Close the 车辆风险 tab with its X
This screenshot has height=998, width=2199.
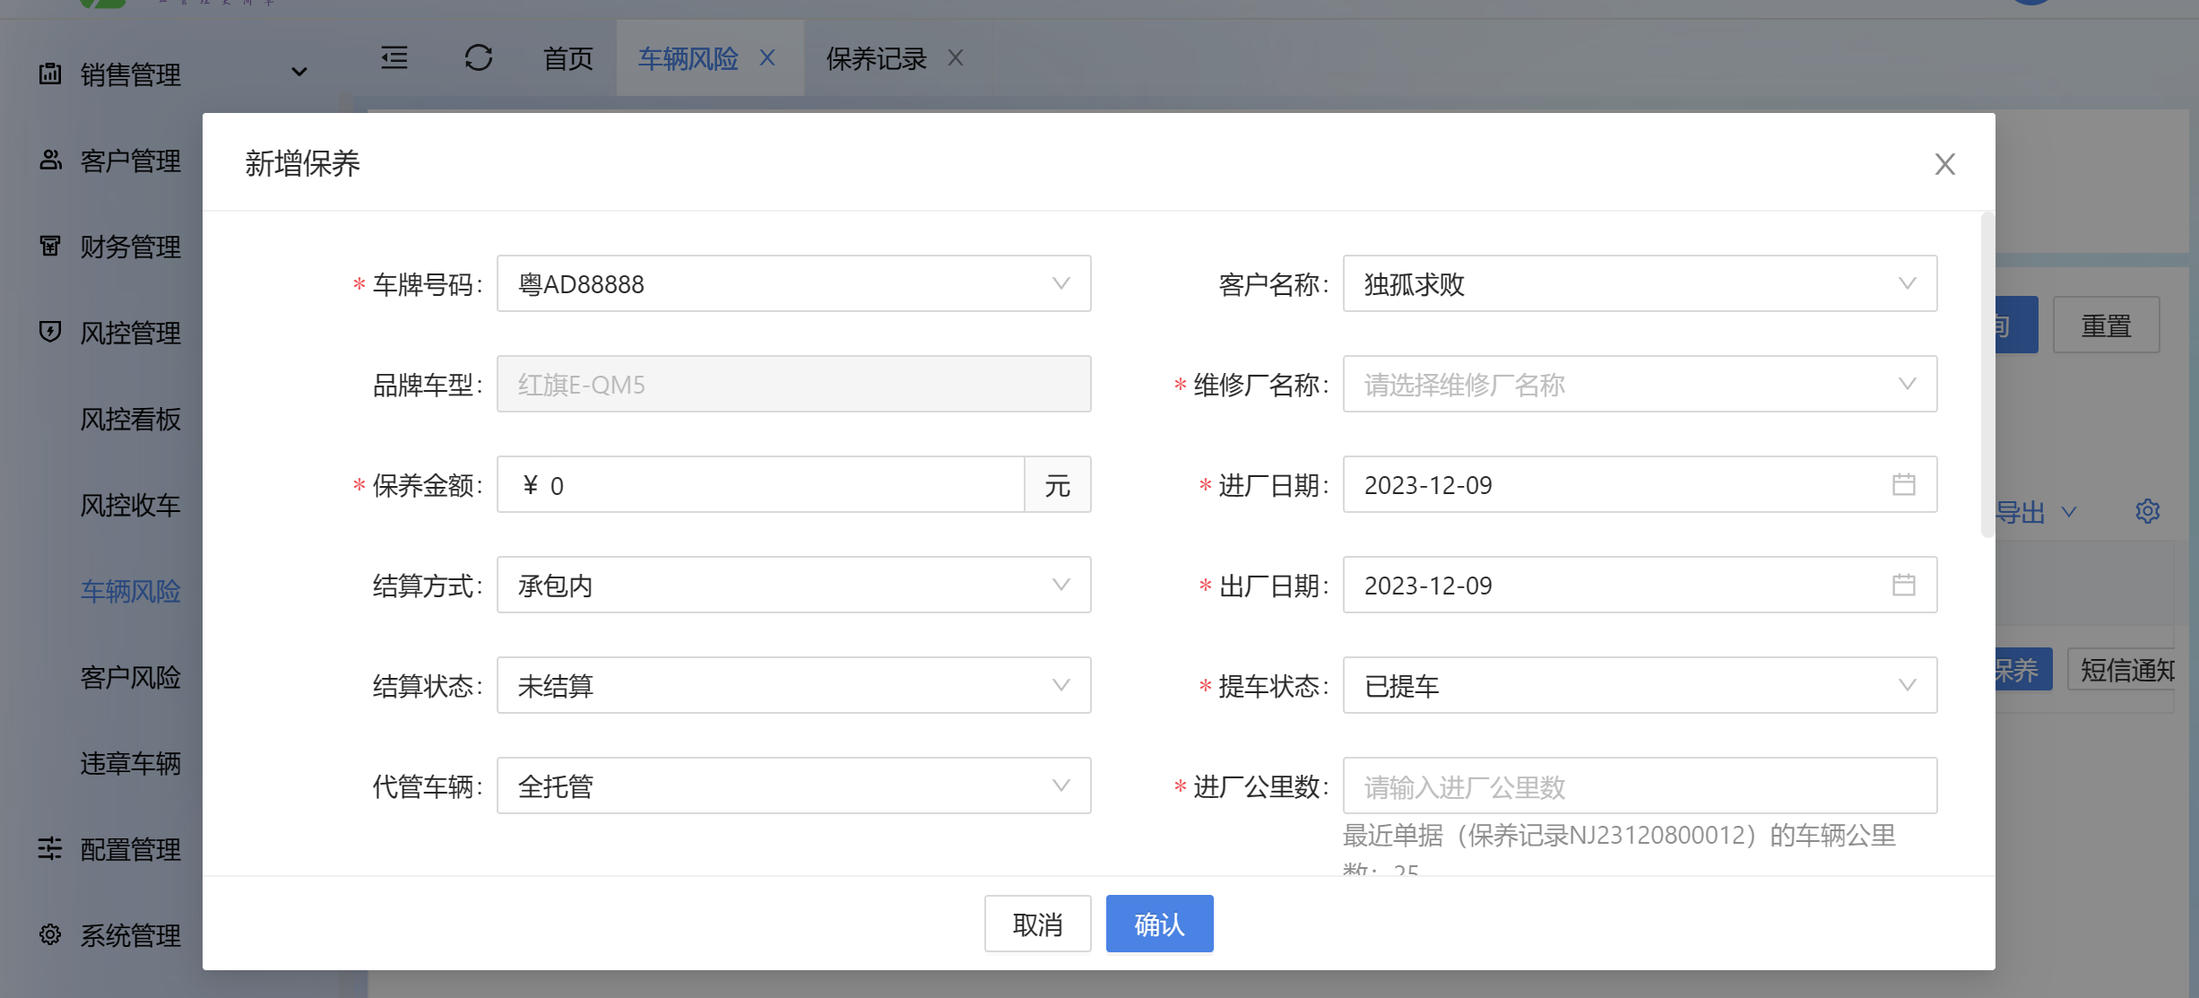[767, 58]
